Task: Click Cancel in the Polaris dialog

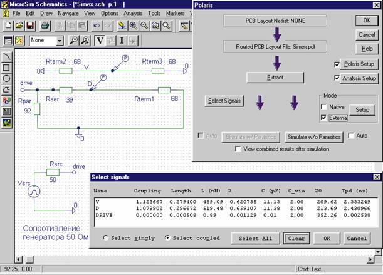Action: pyautogui.click(x=367, y=35)
